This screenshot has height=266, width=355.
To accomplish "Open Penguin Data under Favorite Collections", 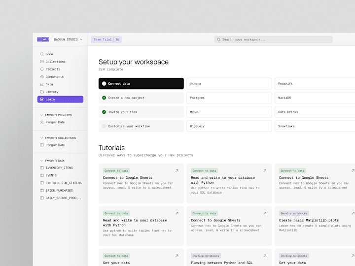I will click(x=55, y=145).
